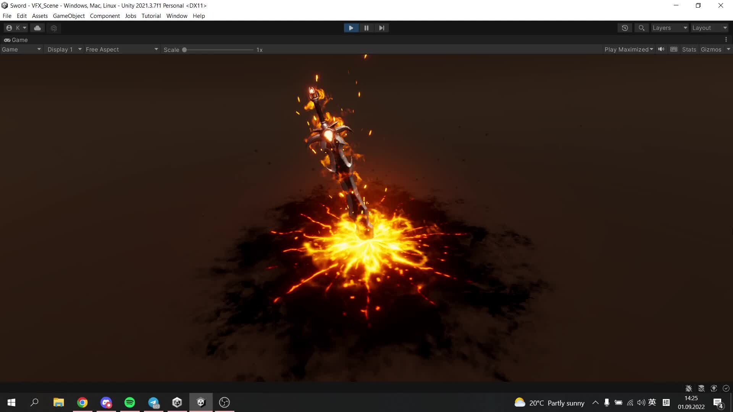
Task: Click the Unity Plastic SCM version control icon
Action: 54,28
